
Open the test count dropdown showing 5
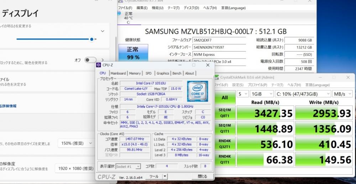pos(243,94)
